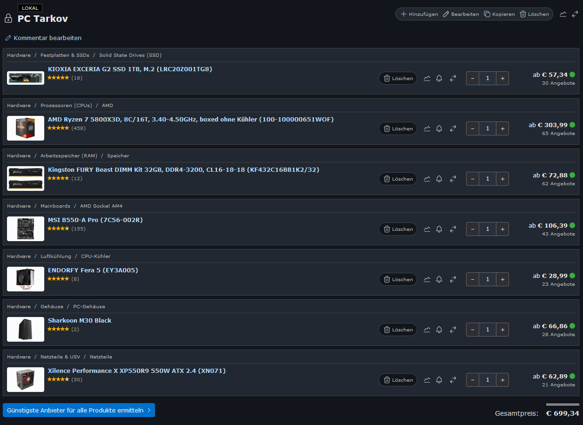Delete AMD Ryzen 7 5800X3D with Löschen button
583x425 pixels.
398,128
